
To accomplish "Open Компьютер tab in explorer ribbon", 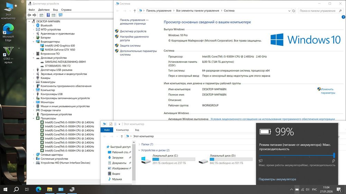I will (x=122, y=130).
